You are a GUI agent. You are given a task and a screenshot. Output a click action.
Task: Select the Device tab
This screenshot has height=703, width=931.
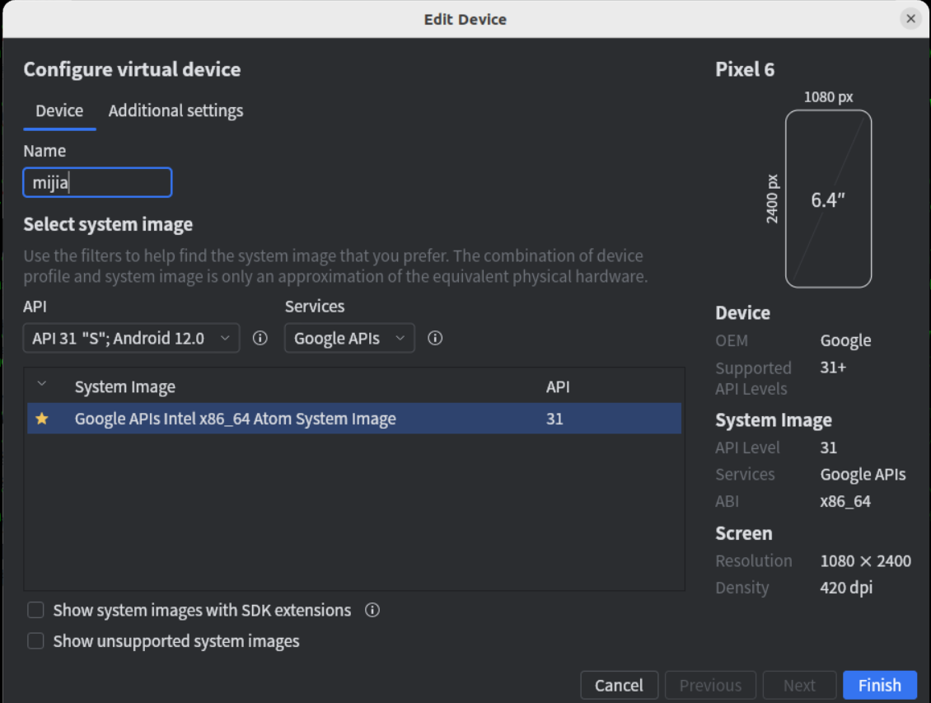click(x=59, y=110)
